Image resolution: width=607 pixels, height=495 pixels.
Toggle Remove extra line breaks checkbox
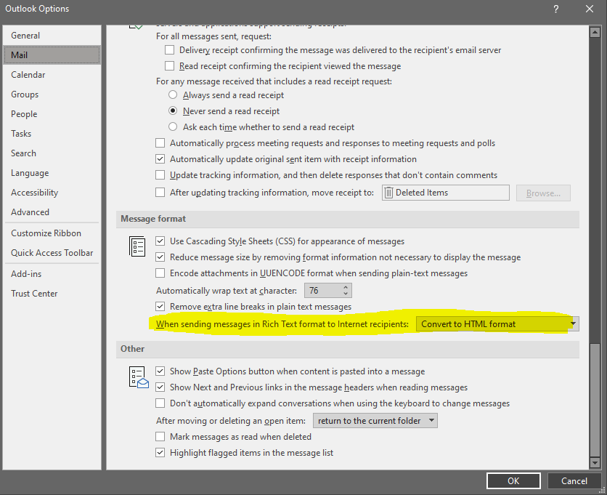point(160,306)
